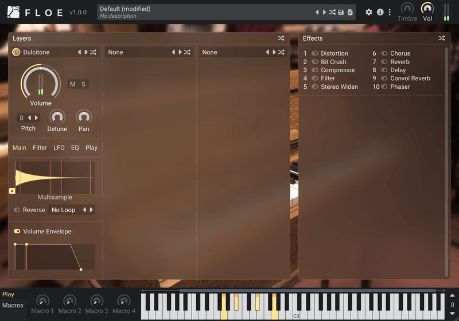
Task: Click the preset shuffle icon in top bar
Action: point(332,12)
